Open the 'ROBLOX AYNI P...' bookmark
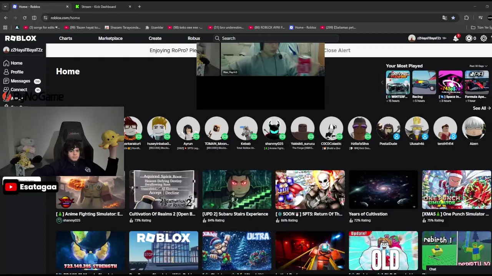Image resolution: width=492 pixels, height=276 pixels. click(x=267, y=28)
